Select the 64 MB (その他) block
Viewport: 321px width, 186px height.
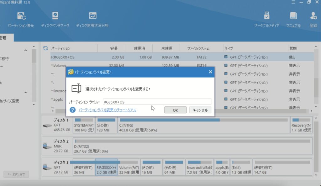coord(174,167)
